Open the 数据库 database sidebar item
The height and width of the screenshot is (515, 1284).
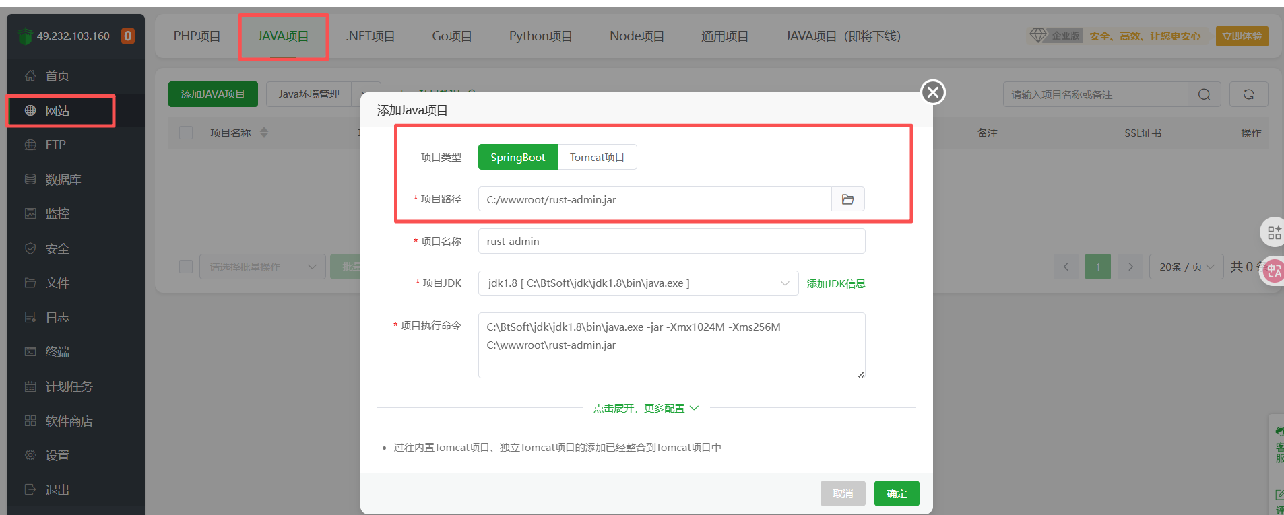63,180
